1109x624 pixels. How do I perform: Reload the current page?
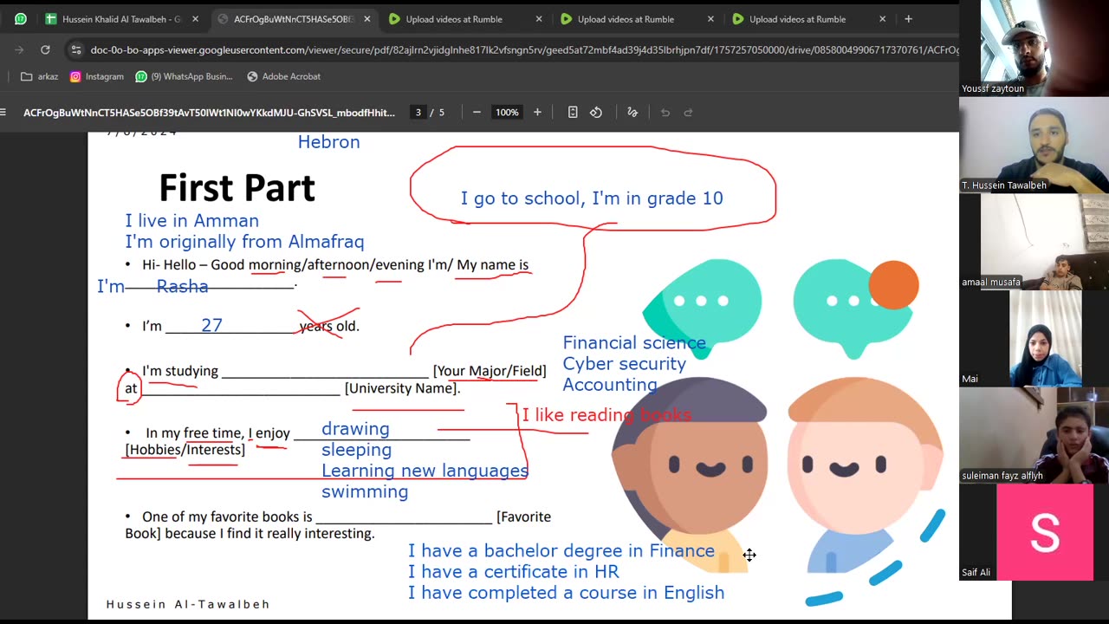point(45,50)
